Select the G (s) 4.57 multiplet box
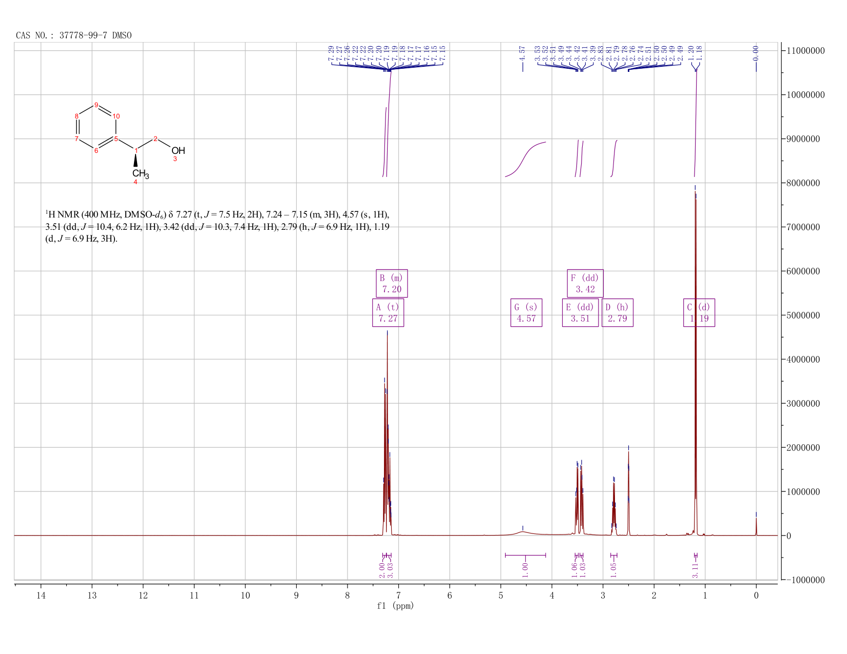This screenshot has height=654, width=847. (526, 312)
